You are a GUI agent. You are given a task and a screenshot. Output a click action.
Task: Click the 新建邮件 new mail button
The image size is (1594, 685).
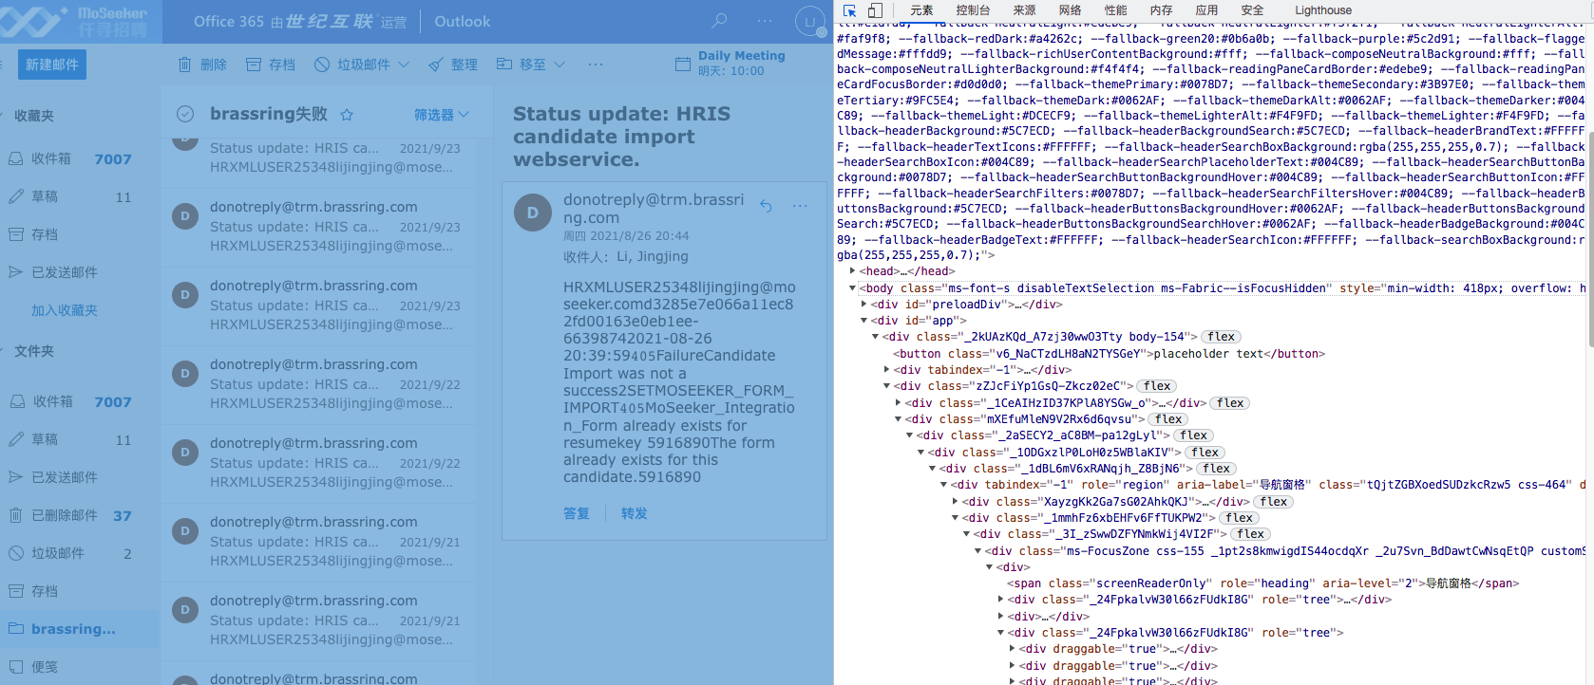[x=52, y=65]
